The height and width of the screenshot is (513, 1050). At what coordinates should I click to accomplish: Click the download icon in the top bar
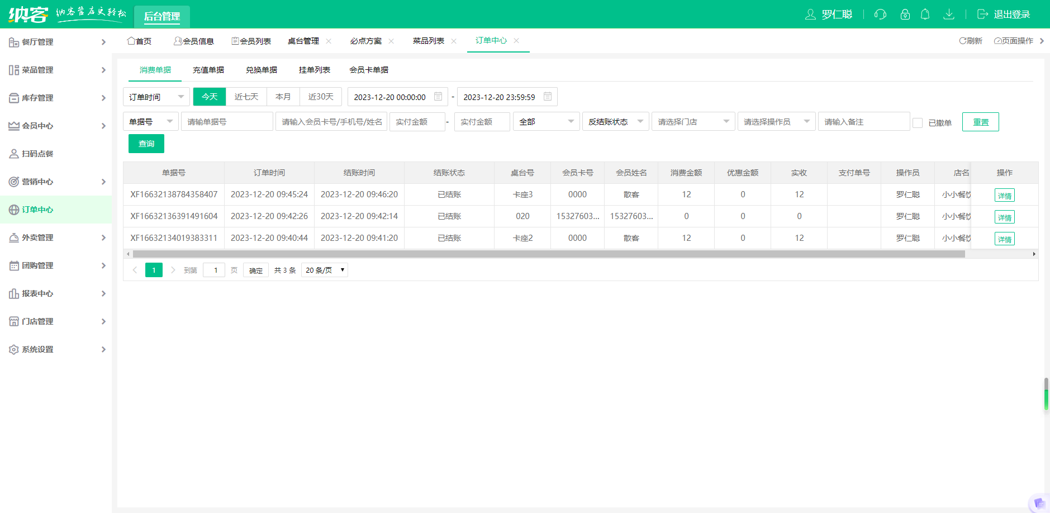click(949, 15)
